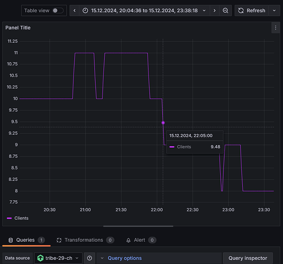Toggle the Table view switch
This screenshot has width=283, height=264.
58,11
